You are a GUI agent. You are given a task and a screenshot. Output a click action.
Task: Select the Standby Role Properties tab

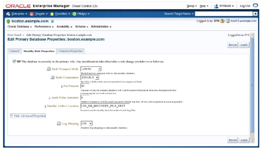click(x=39, y=51)
